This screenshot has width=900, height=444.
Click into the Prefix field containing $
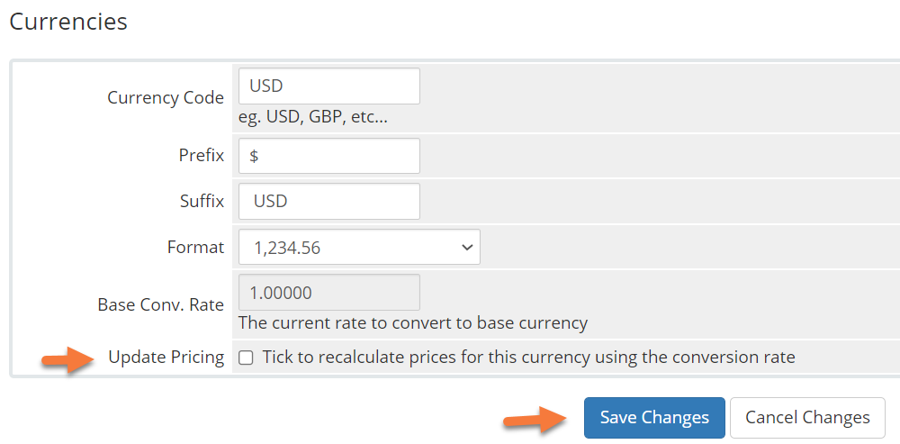328,156
